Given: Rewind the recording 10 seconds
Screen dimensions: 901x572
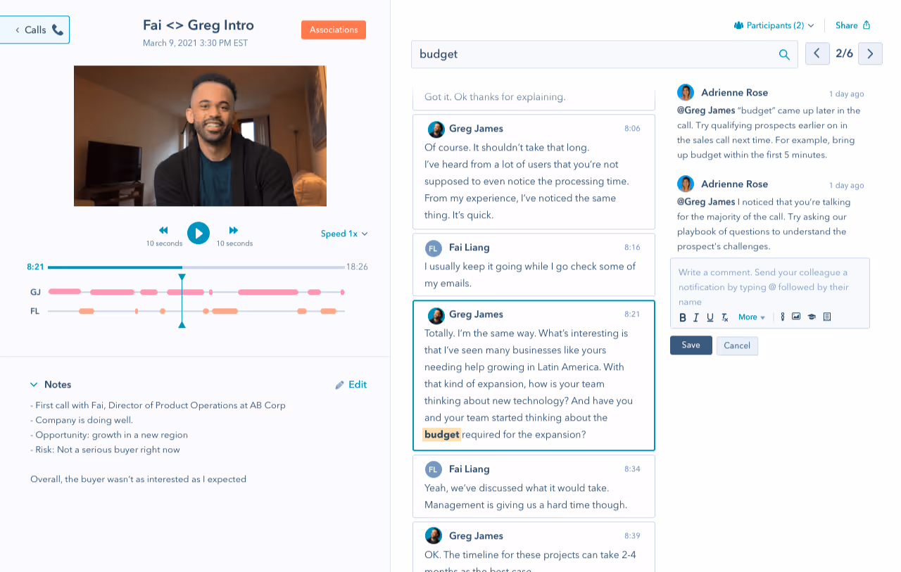Looking at the screenshot, I should 163,229.
